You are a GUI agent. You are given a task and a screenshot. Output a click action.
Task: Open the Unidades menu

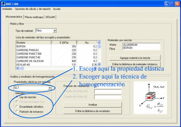pos(7,9)
